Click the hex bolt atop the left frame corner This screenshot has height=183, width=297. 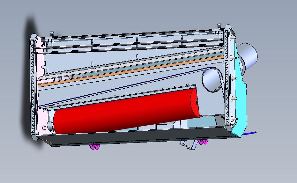[52, 33]
